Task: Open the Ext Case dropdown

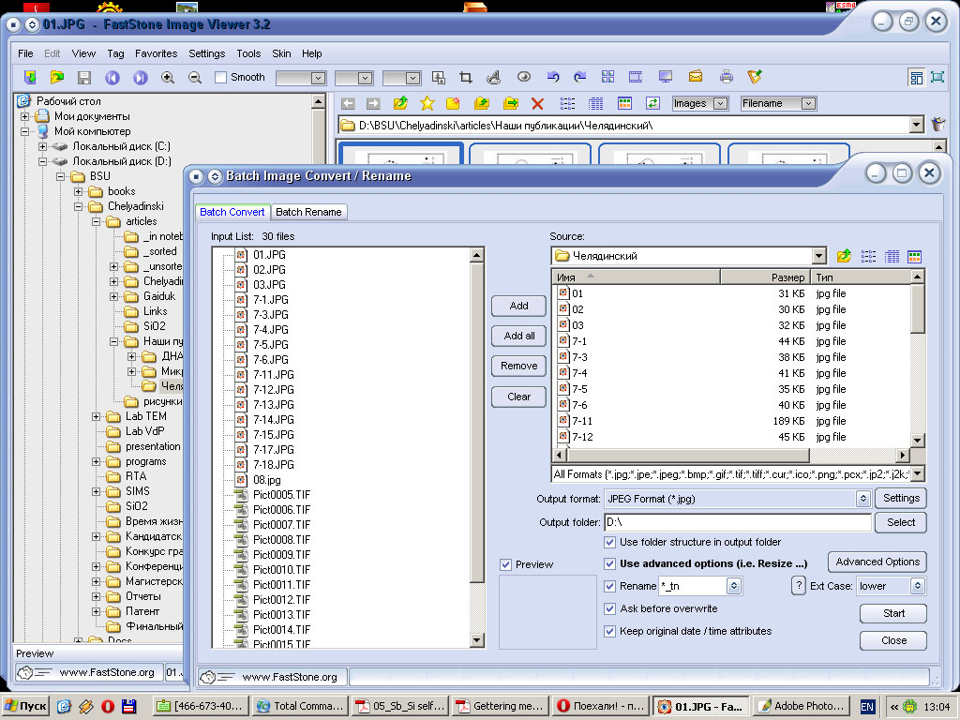Action: [917, 586]
